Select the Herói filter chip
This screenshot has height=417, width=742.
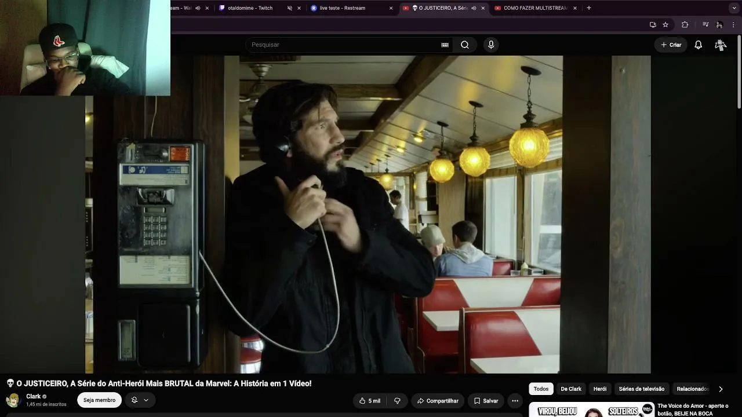[600, 389]
